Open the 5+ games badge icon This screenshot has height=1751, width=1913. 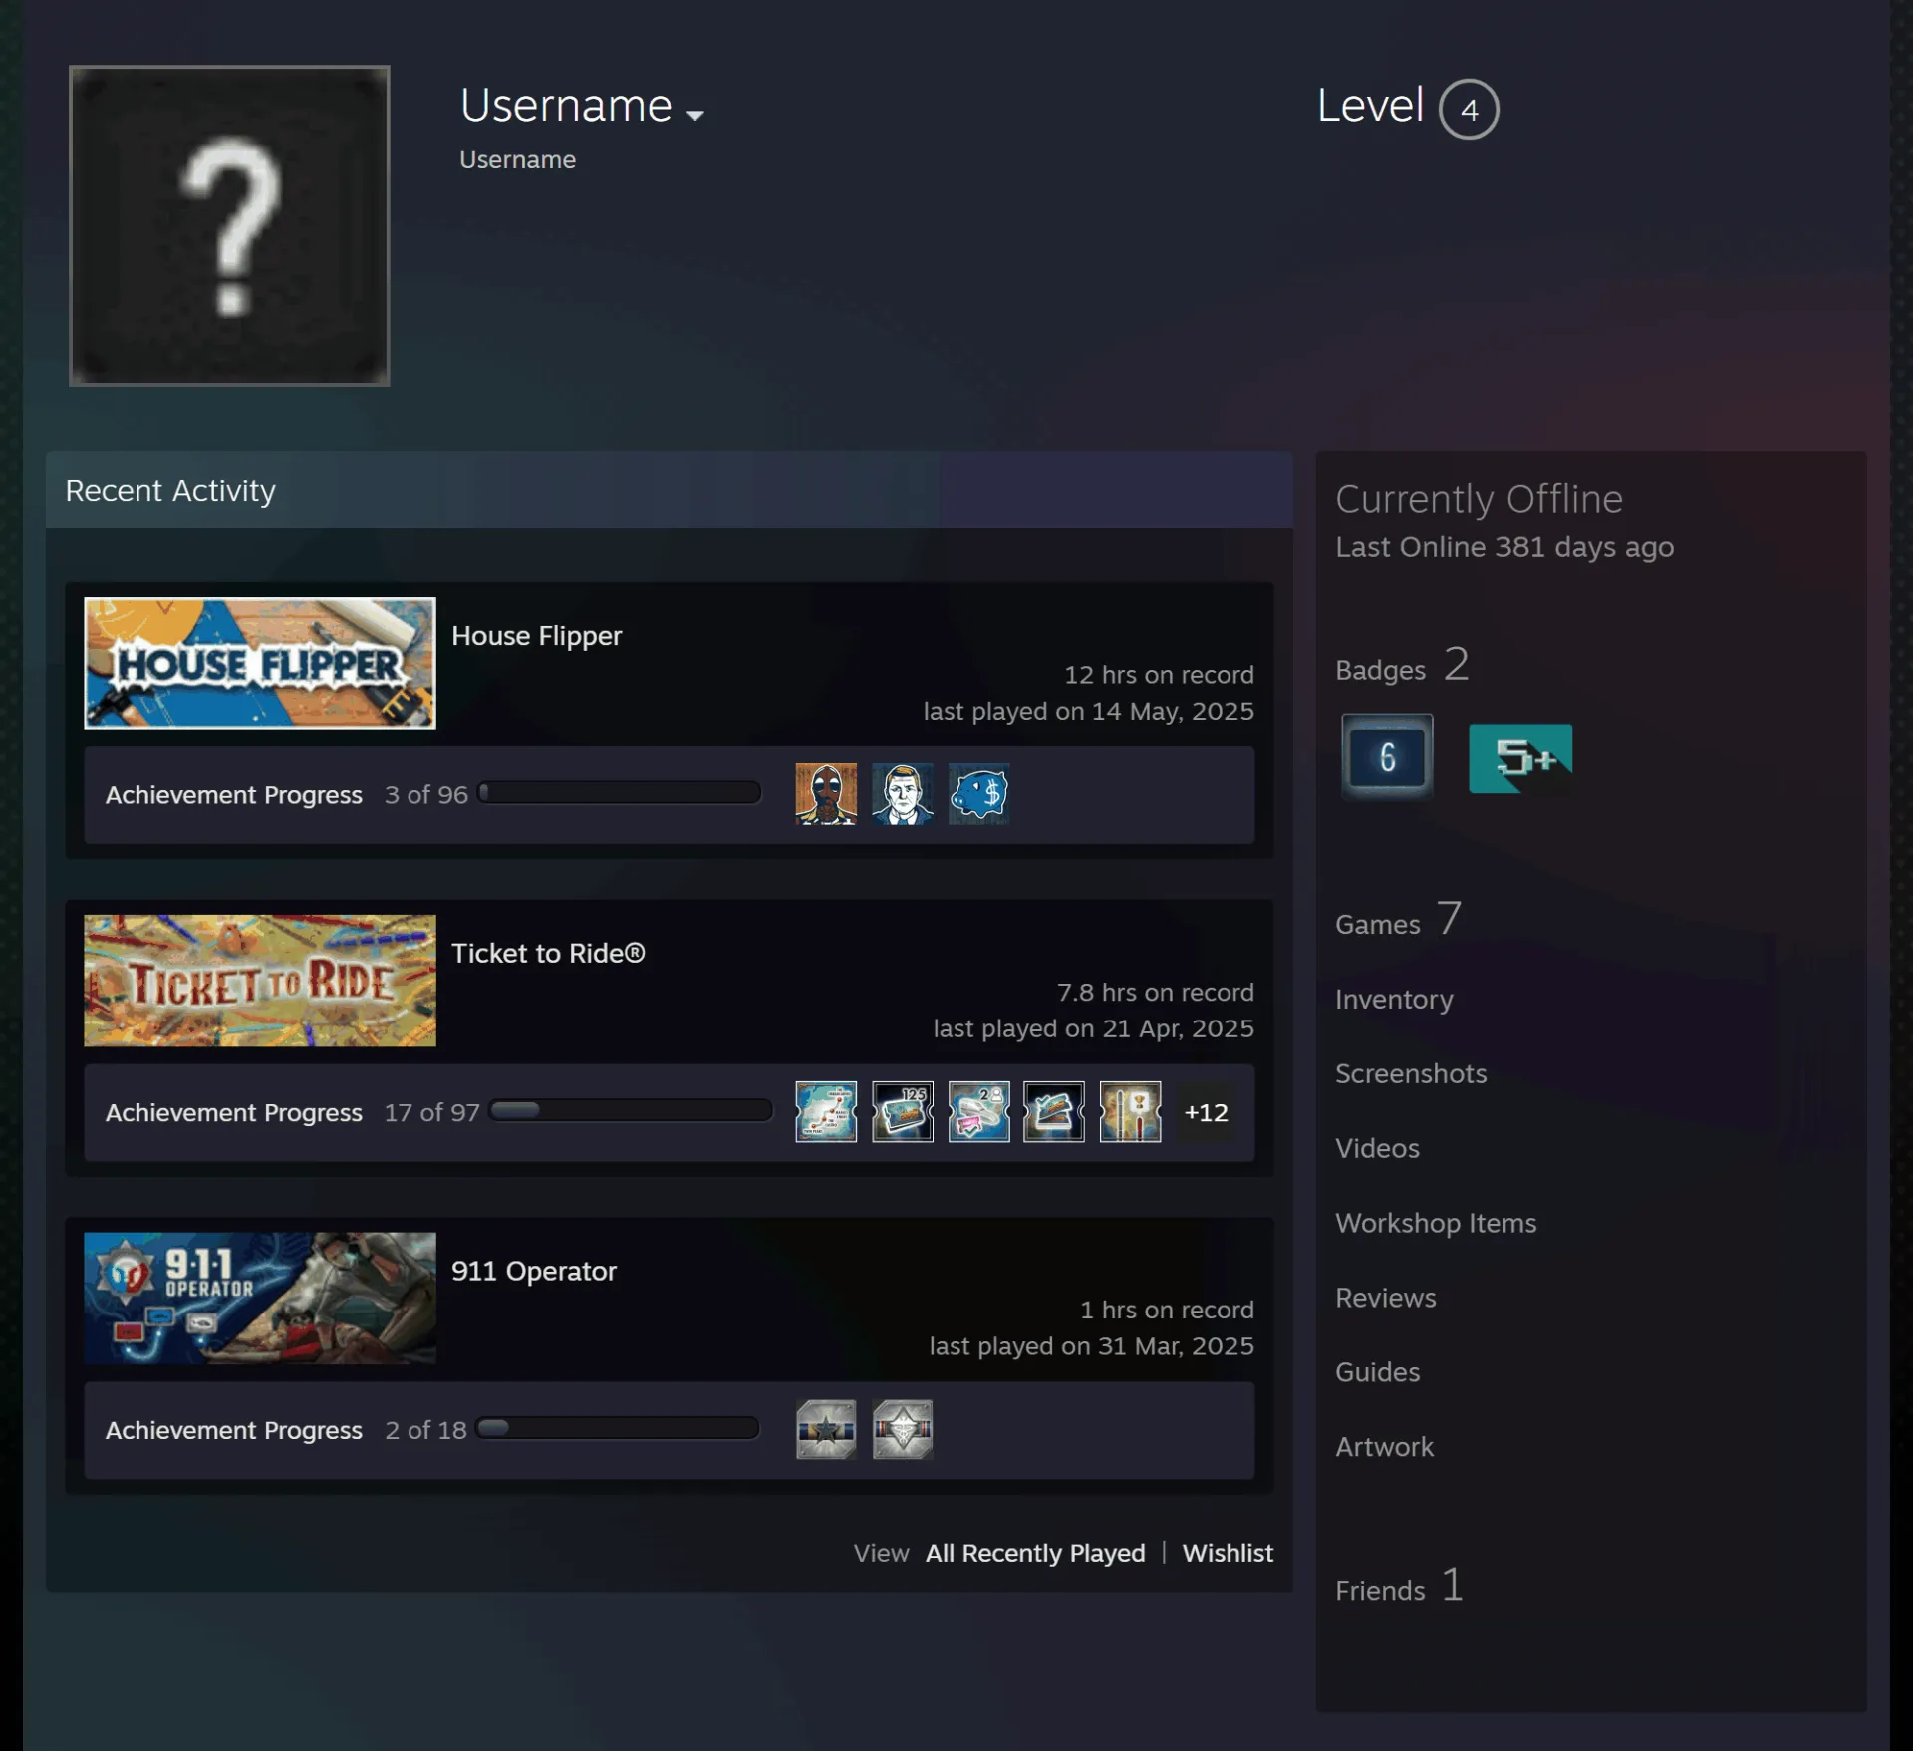(1520, 758)
